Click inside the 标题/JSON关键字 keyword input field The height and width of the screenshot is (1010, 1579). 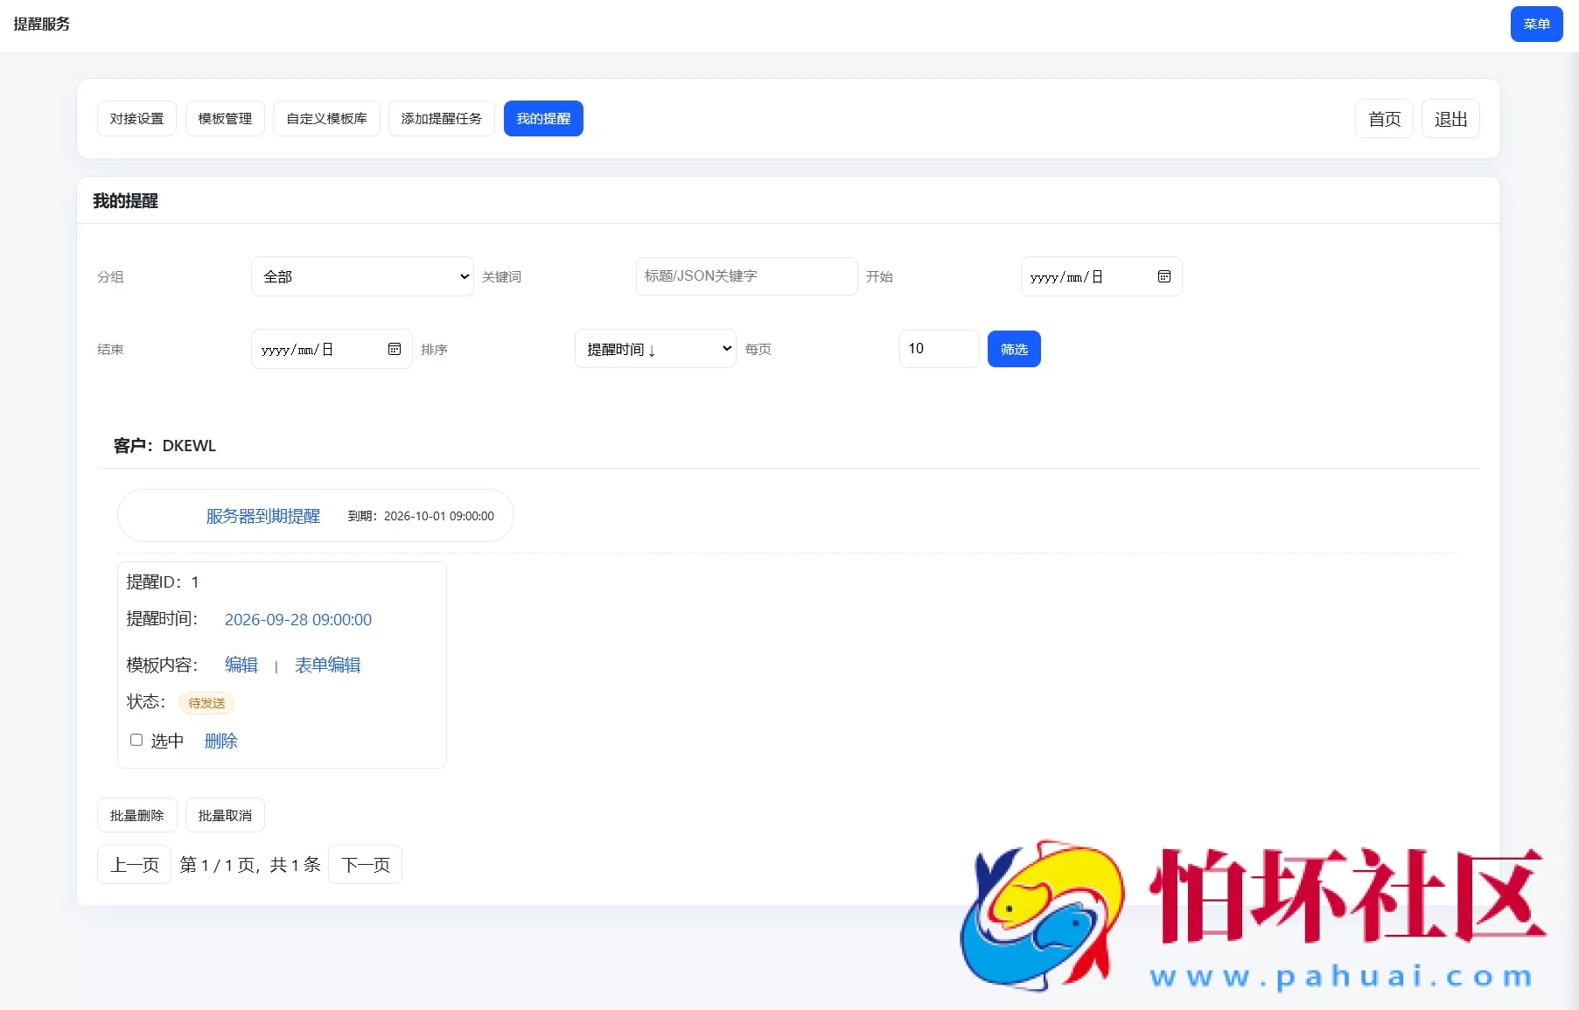[745, 276]
